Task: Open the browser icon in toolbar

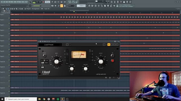Action: 102,6
